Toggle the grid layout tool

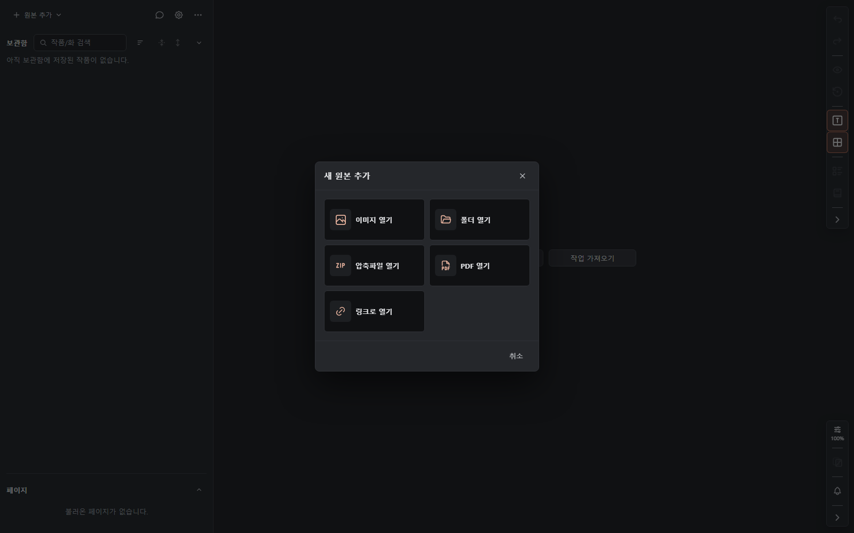click(837, 142)
